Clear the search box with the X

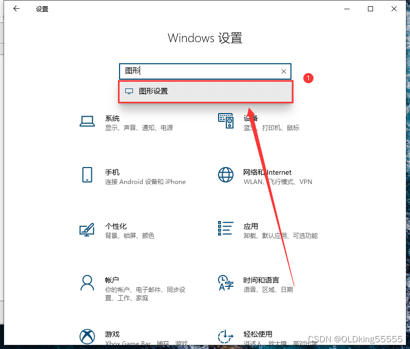coord(284,71)
